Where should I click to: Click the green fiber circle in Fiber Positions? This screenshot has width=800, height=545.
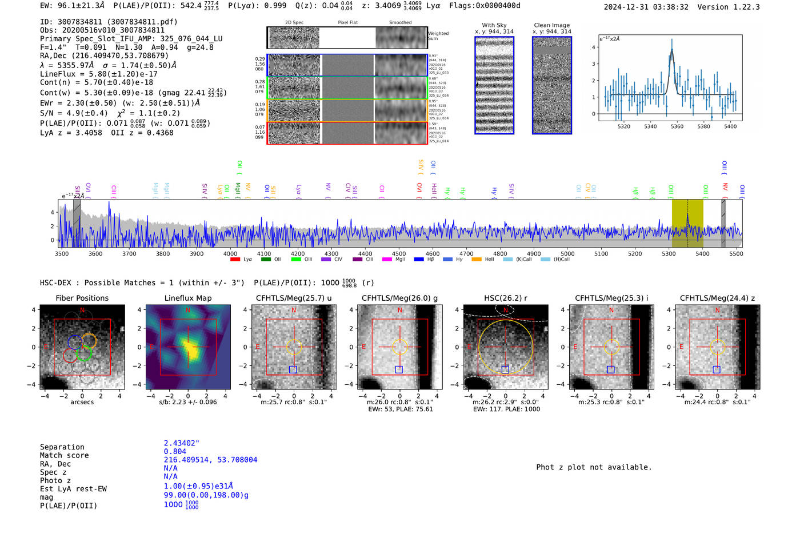pos(84,353)
